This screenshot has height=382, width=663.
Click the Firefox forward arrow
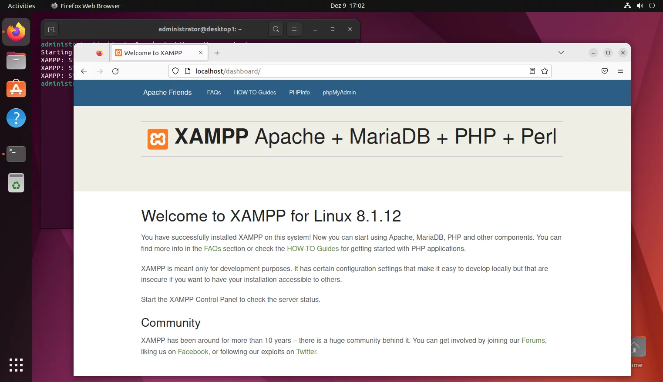[100, 71]
